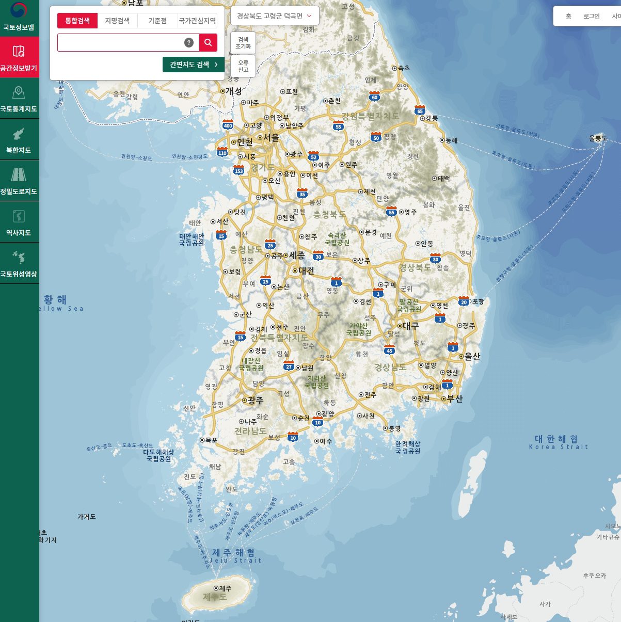
Task: Click the 국토정보맵 logo at top of sidebar
Action: tap(19, 17)
